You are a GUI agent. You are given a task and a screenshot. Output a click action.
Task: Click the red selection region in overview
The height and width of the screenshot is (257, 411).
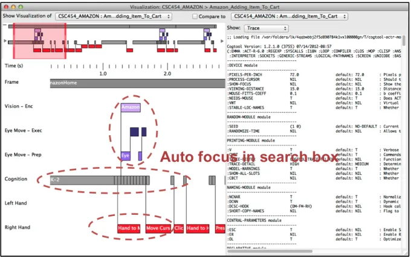[39, 40]
